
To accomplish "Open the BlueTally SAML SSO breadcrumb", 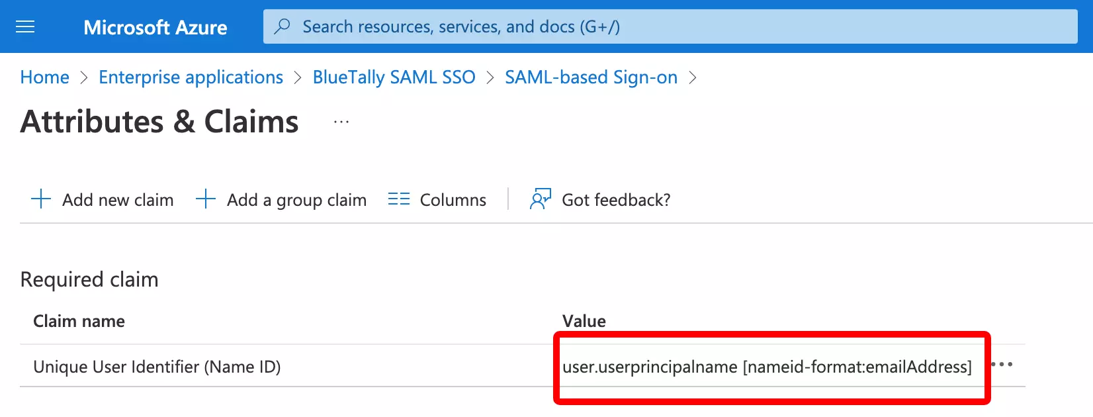I will coord(394,77).
